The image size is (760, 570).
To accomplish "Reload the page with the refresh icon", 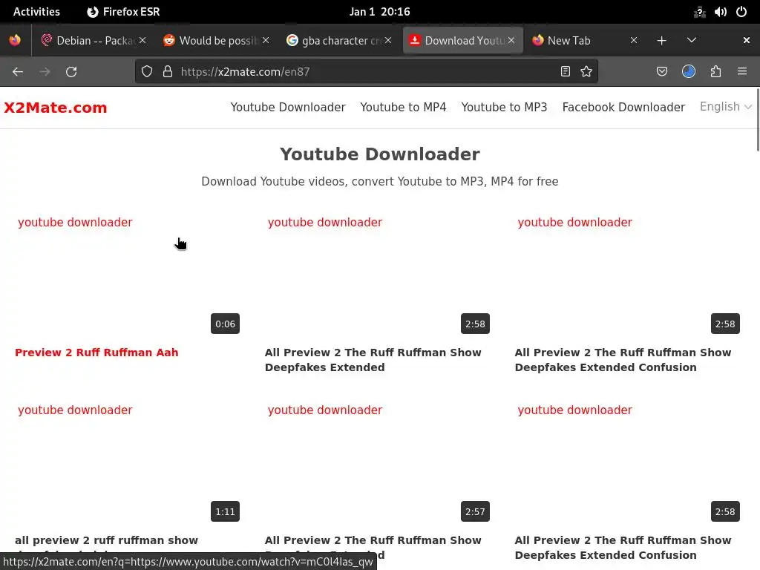I will [x=71, y=72].
